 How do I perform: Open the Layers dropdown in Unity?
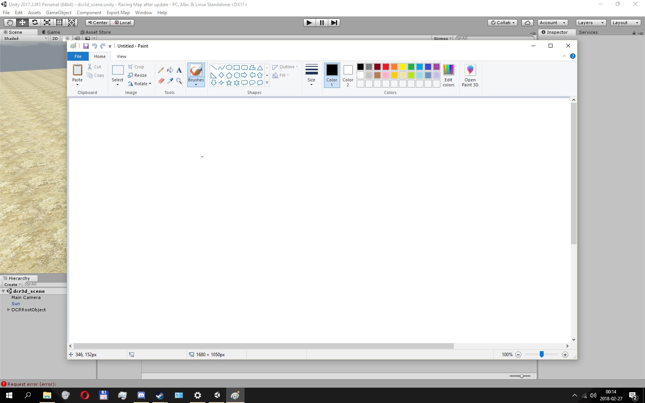tap(591, 23)
